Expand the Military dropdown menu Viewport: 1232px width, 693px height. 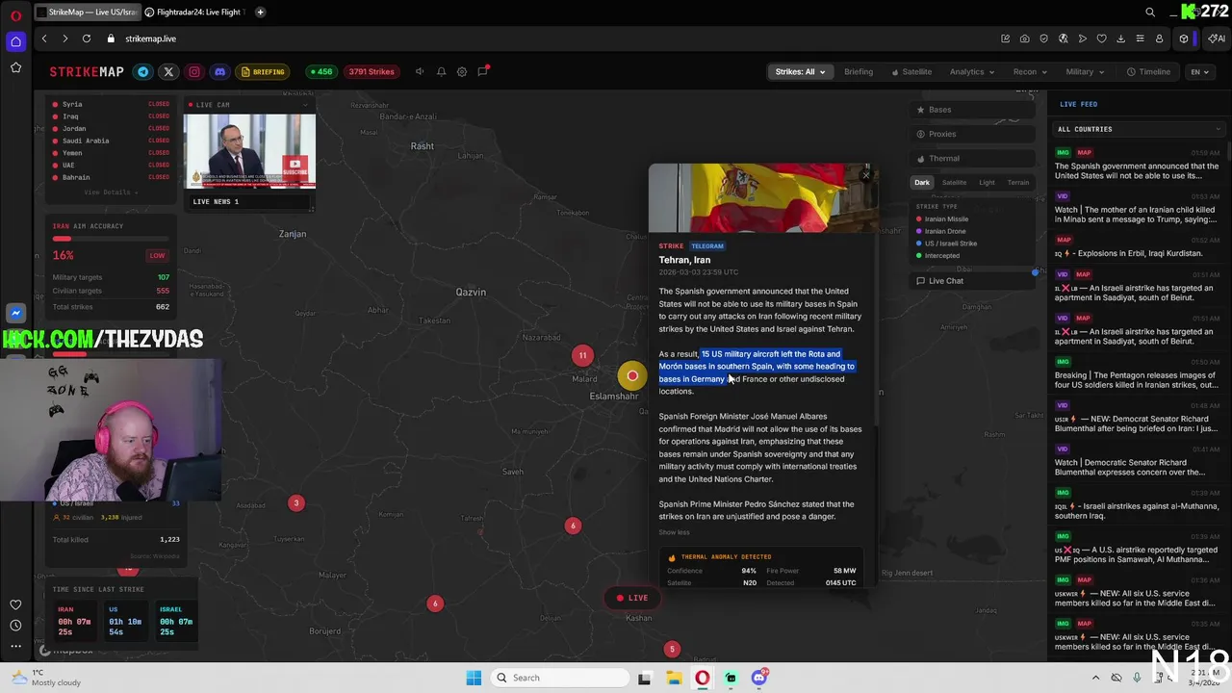[1084, 72]
